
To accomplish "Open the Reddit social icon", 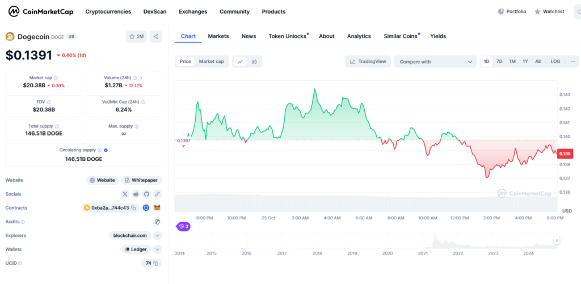I will point(136,194).
